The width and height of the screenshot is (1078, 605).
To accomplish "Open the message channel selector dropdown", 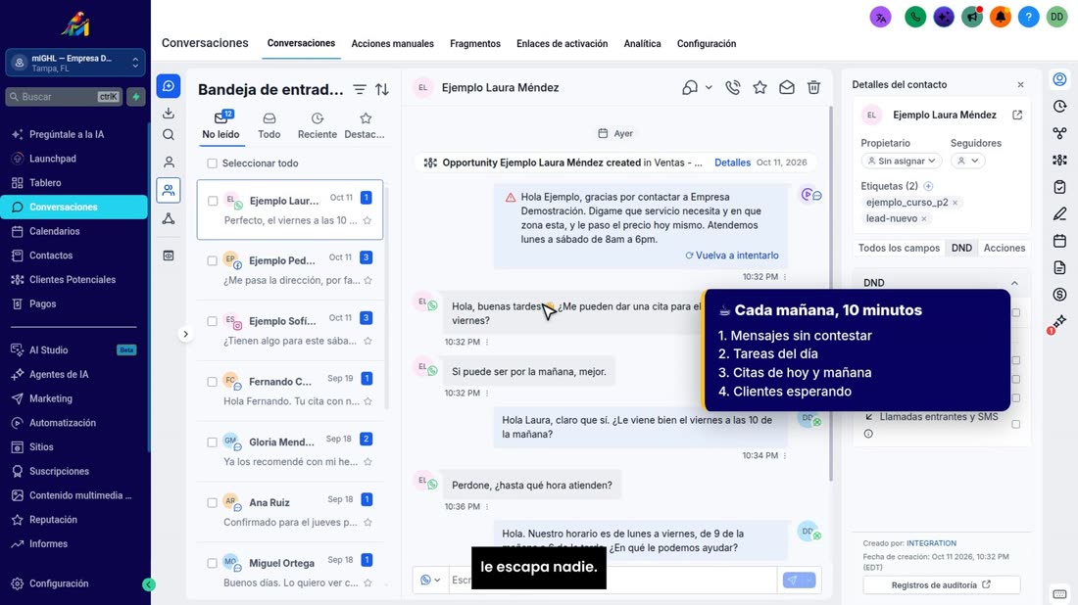I will pyautogui.click(x=430, y=581).
